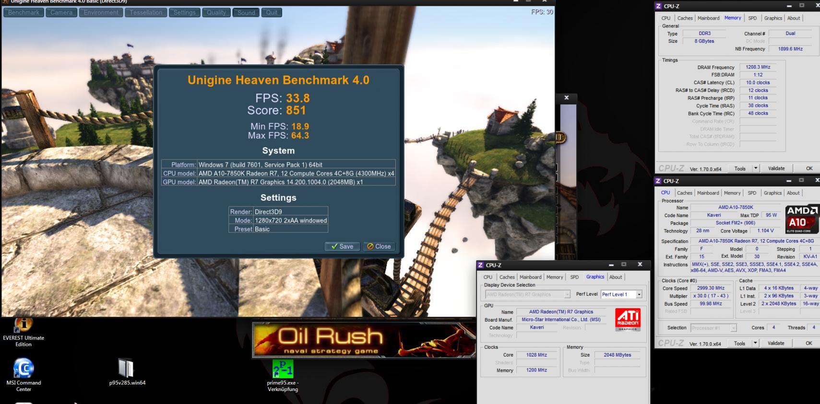Close the small panel behind Heaven window
This screenshot has height=404, width=820.
pos(566,98)
